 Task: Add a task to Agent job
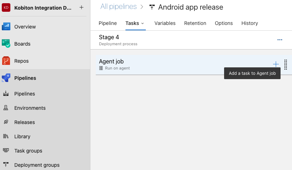(x=276, y=64)
